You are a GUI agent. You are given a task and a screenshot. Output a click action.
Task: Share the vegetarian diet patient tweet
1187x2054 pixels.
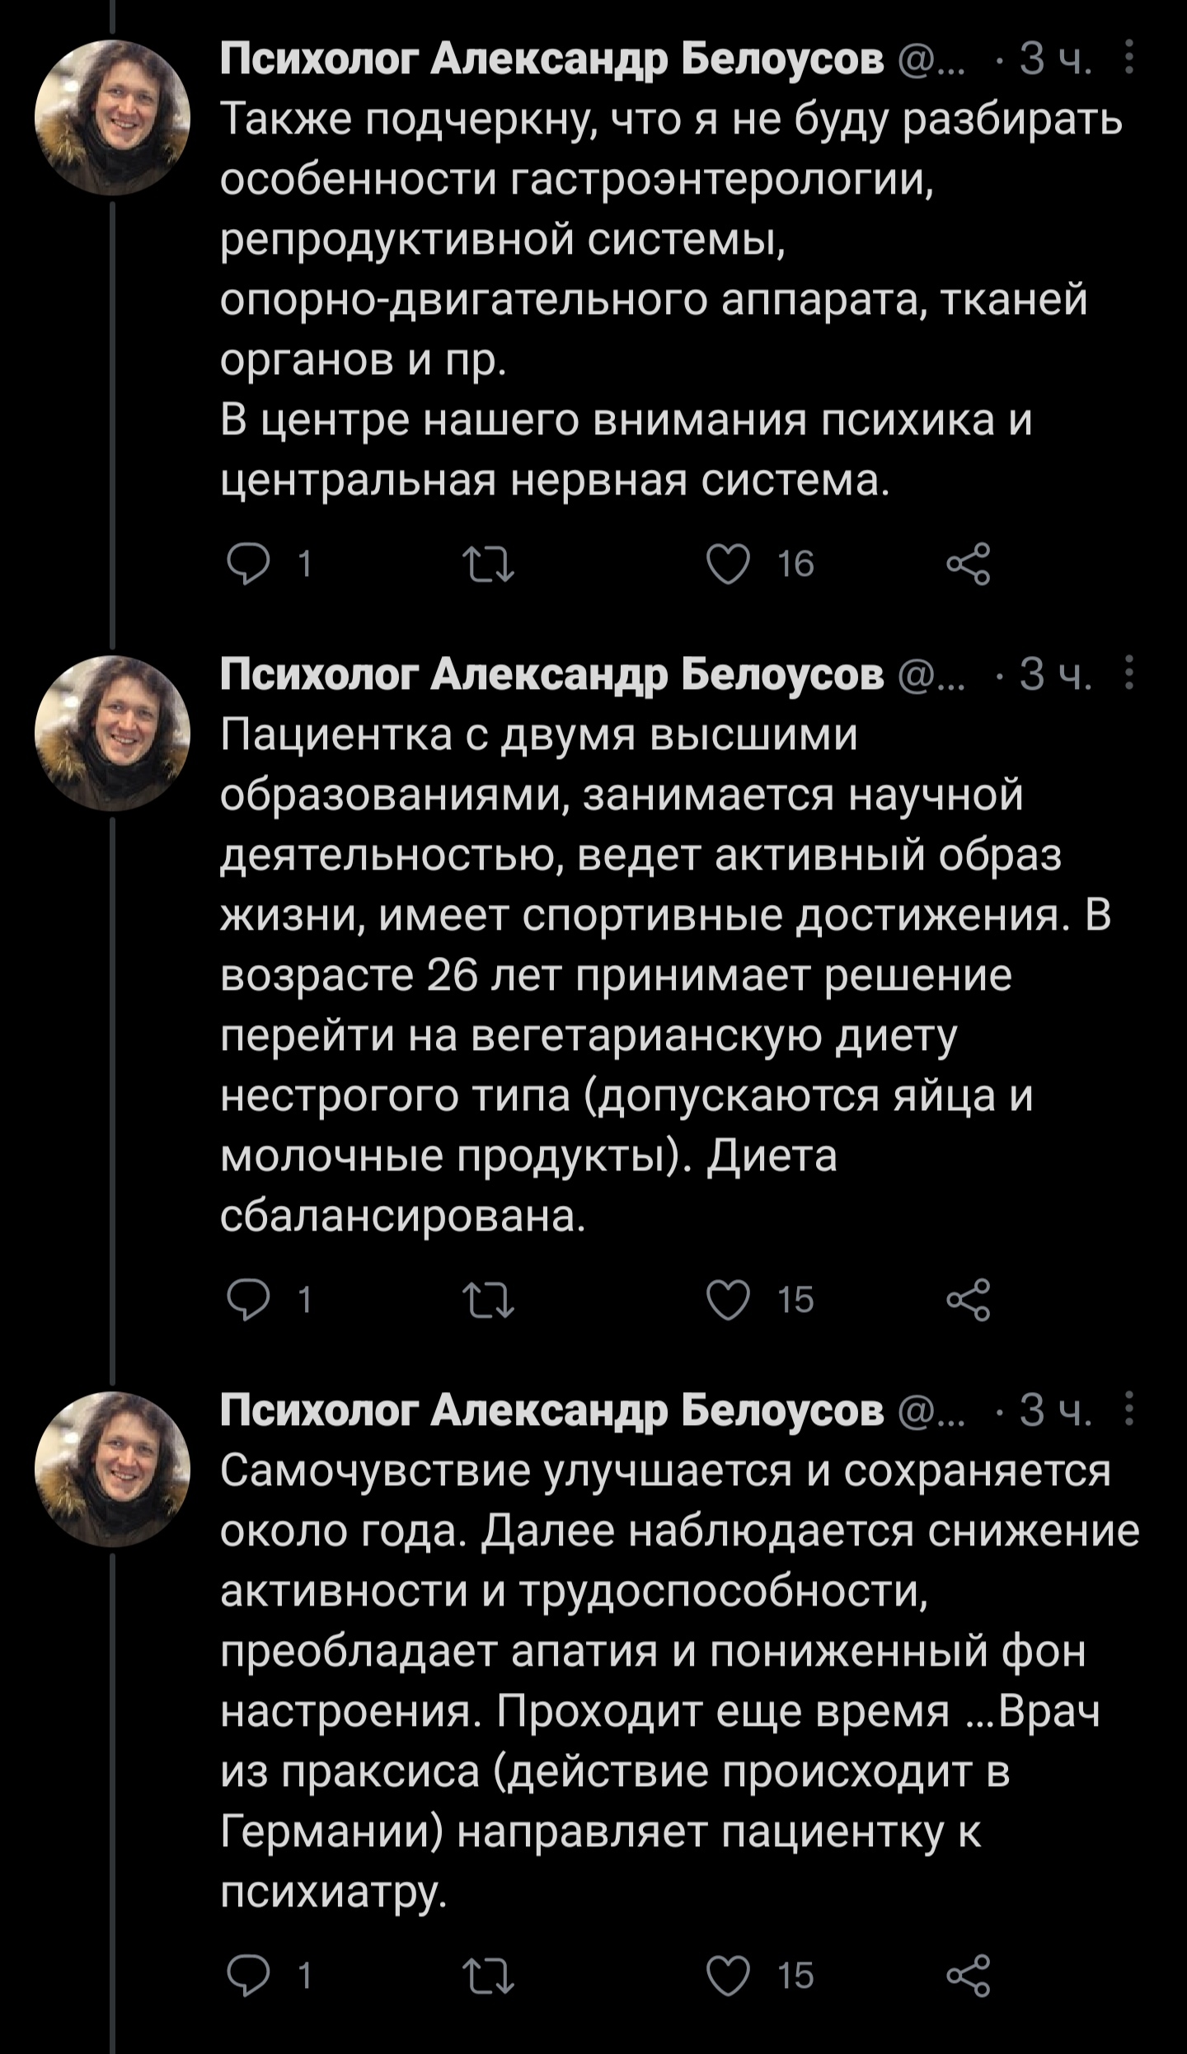pos(969,1300)
